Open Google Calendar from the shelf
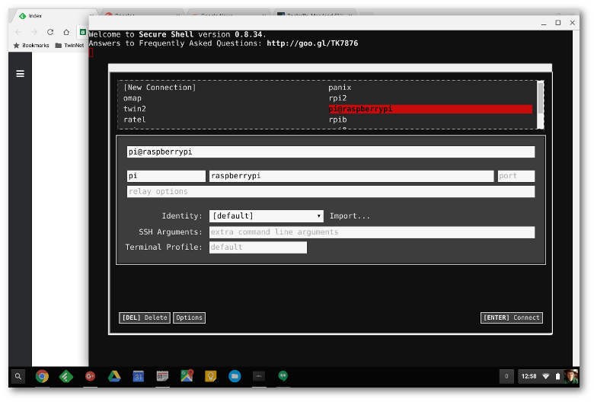Viewport: 594px width, 402px height. tap(139, 376)
